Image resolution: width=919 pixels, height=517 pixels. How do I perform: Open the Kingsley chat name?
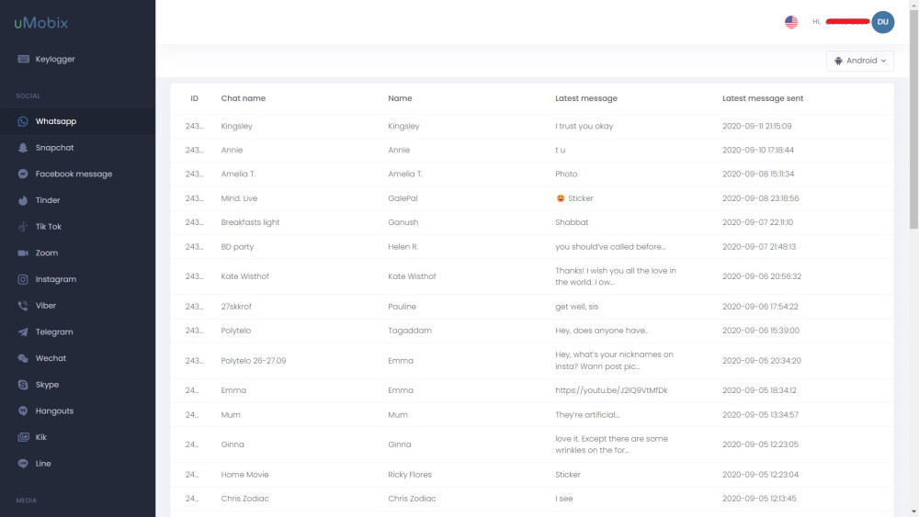[237, 126]
